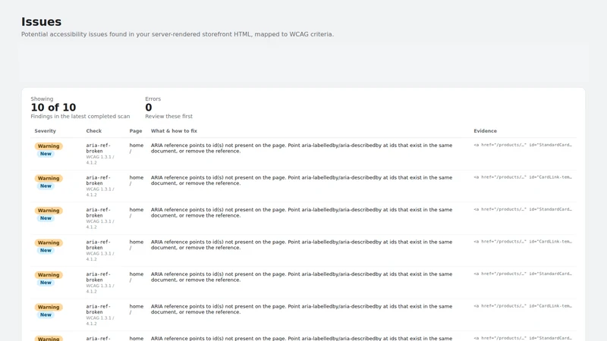Click the fifth row's "WCAG 1.3.1 / 4.1.2" criteria text

click(x=100, y=289)
